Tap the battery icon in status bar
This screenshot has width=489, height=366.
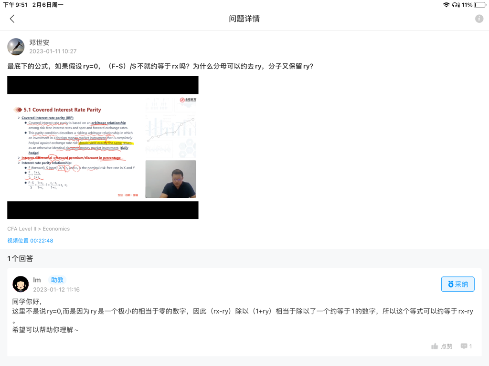point(479,5)
